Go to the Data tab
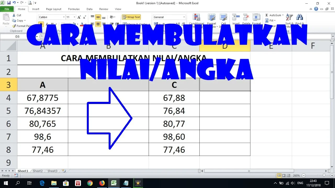This screenshot has width=335, height=188. tap(90, 9)
